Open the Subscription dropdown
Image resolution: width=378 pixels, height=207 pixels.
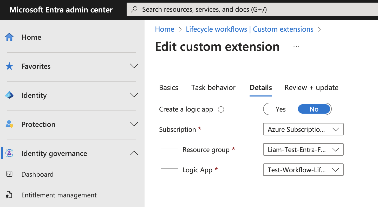(303, 129)
